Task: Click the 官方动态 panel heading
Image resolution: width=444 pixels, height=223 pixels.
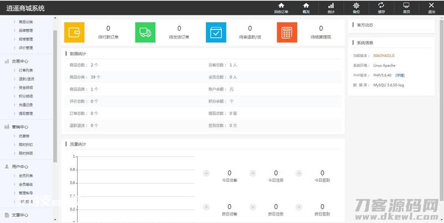Action: click(x=365, y=25)
